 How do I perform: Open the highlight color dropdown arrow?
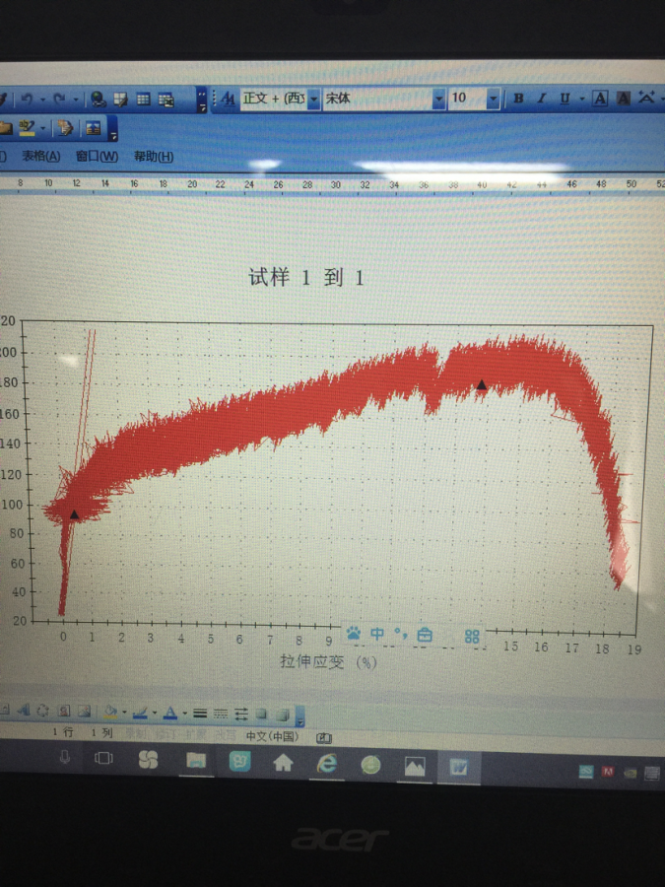tap(43, 129)
